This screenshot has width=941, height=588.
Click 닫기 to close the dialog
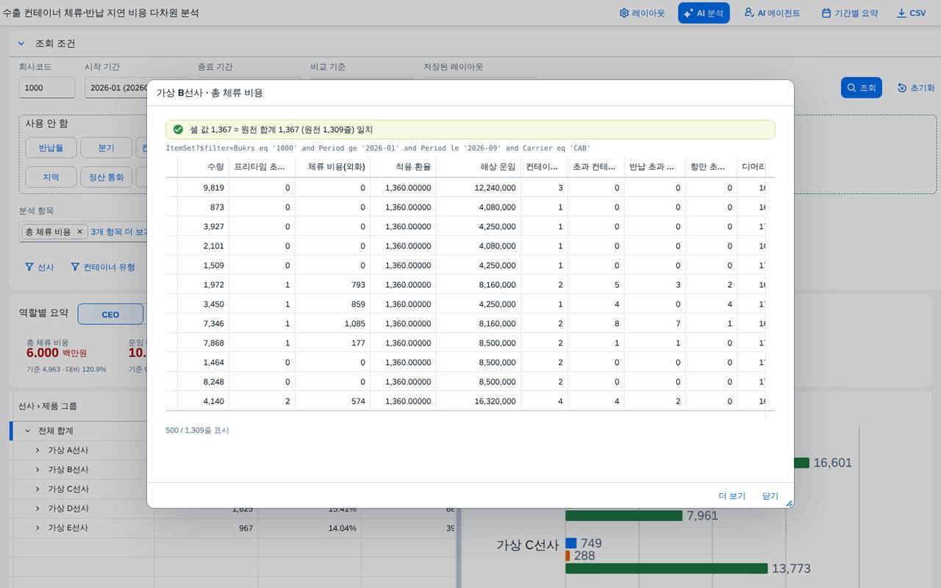point(770,496)
